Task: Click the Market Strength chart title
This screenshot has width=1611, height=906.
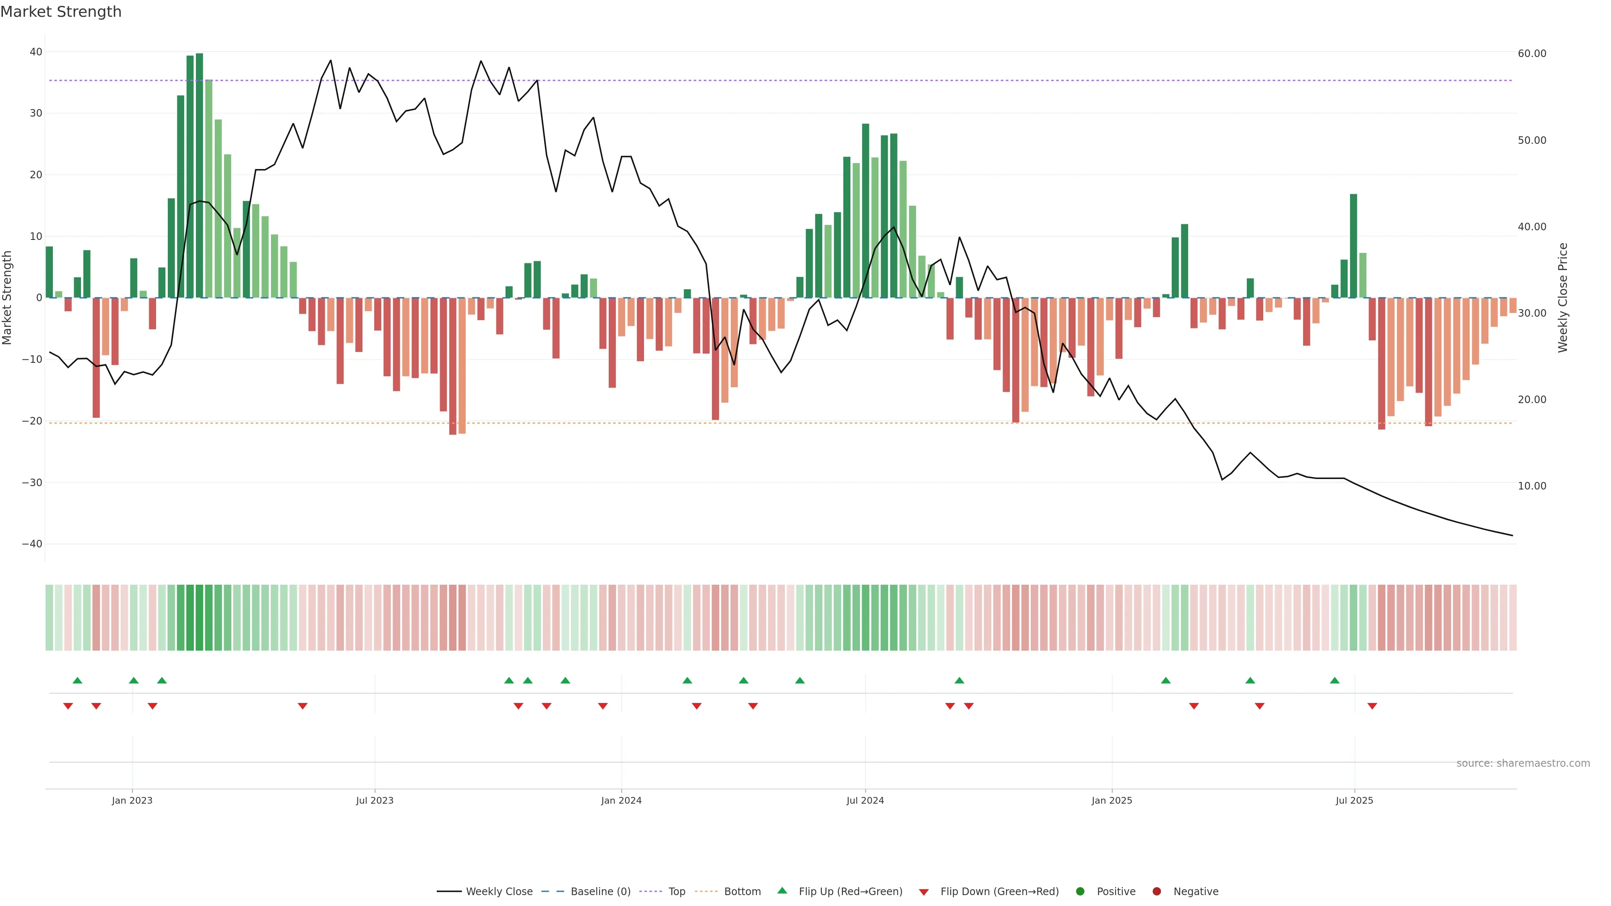Action: (x=61, y=12)
